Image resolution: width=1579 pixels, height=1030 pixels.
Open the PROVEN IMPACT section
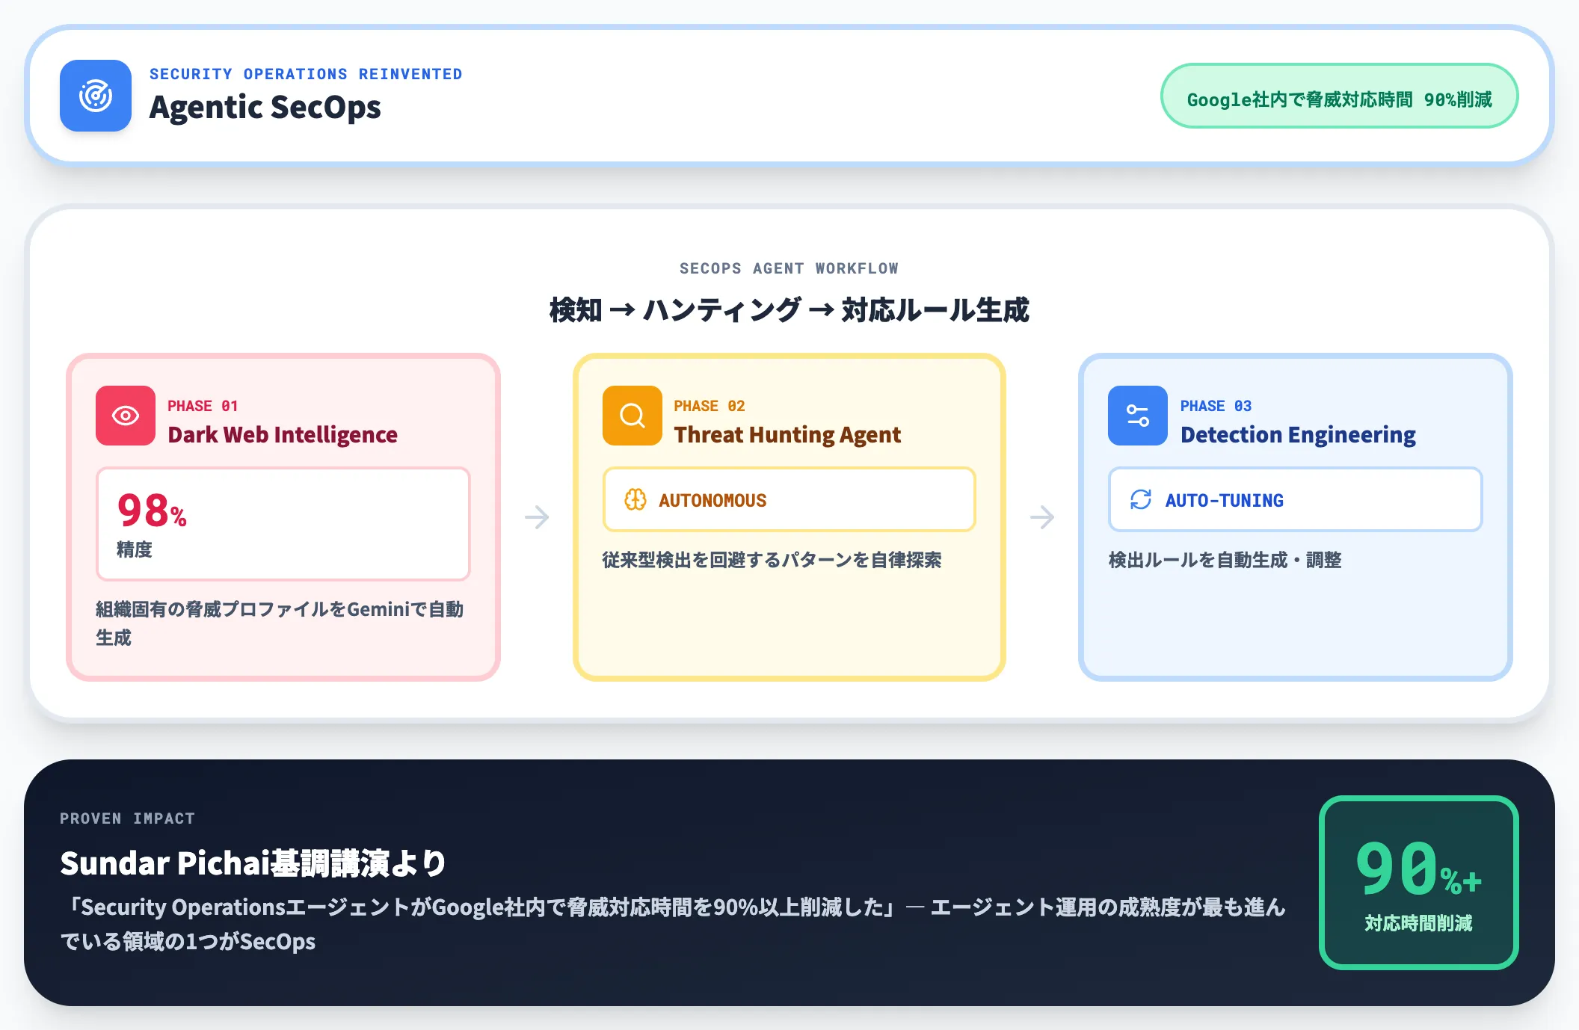click(x=127, y=818)
